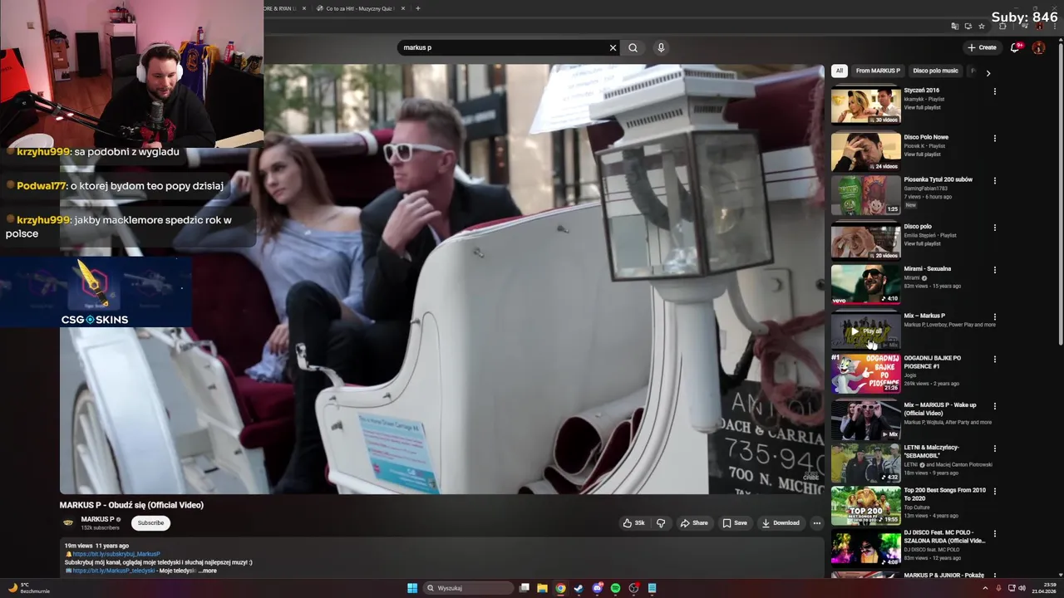This screenshot has width=1064, height=598.
Task: Open 'Piosenka Tytuł 200 subów' thumbnail
Action: [x=865, y=194]
